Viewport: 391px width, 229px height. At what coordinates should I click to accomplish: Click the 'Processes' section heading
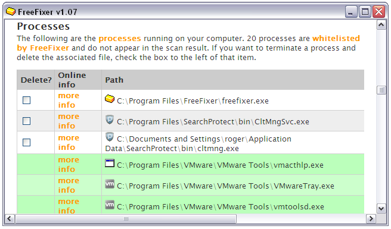pyautogui.click(x=44, y=26)
